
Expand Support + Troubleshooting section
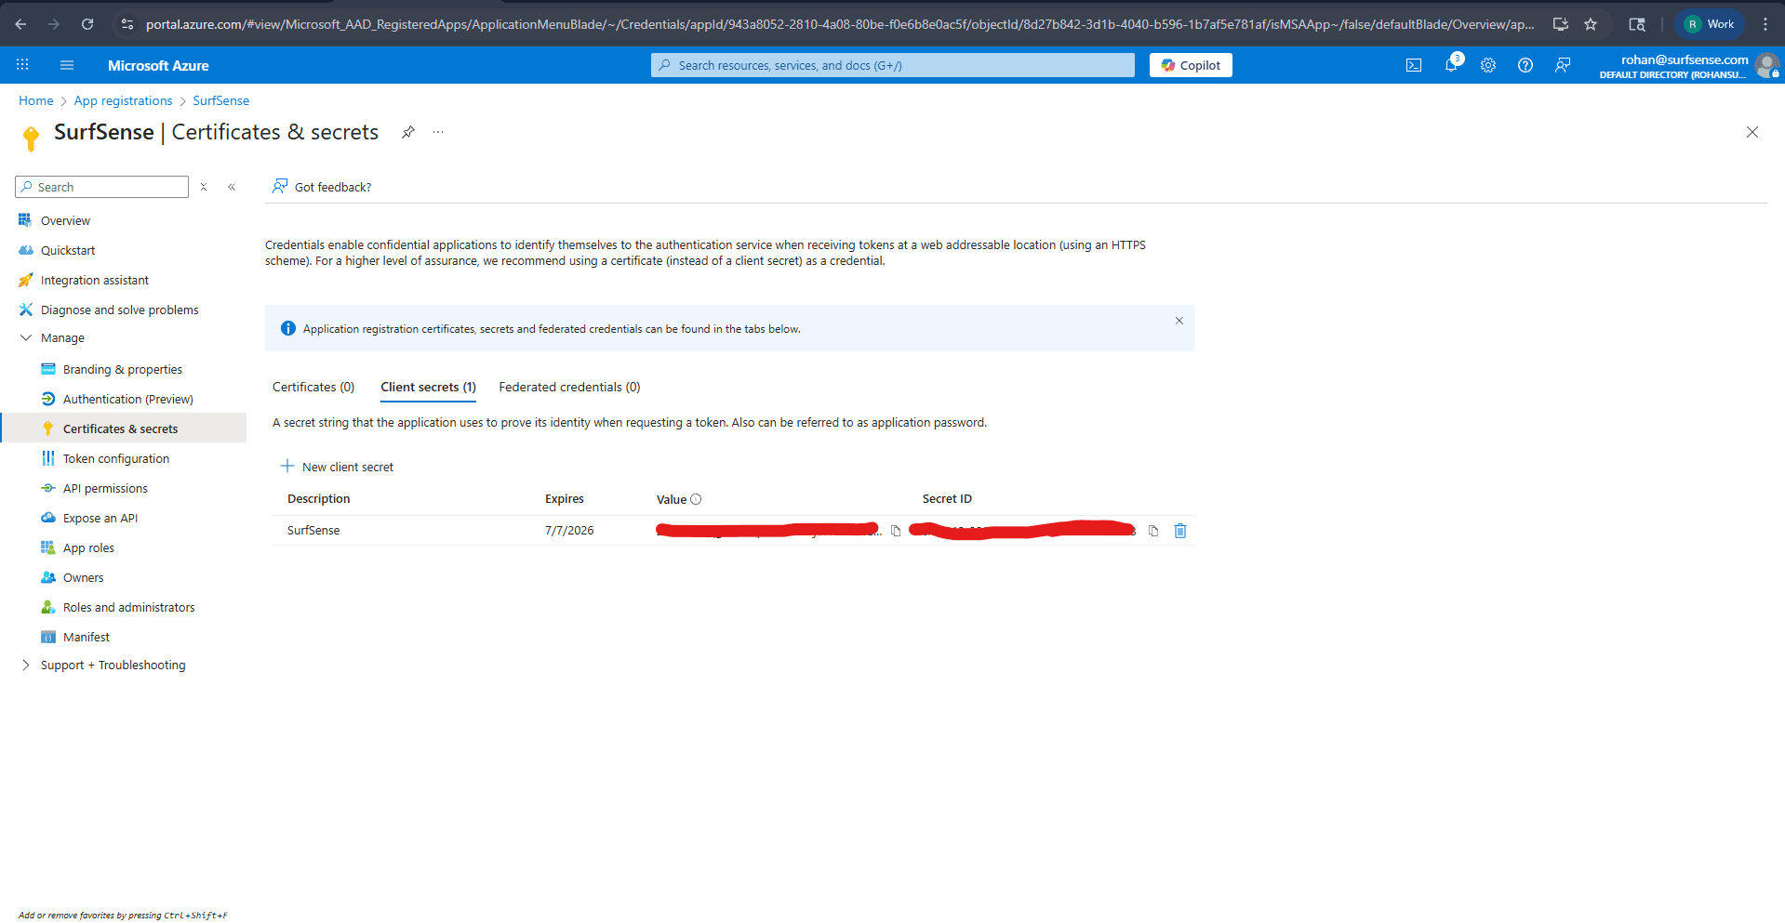(26, 666)
